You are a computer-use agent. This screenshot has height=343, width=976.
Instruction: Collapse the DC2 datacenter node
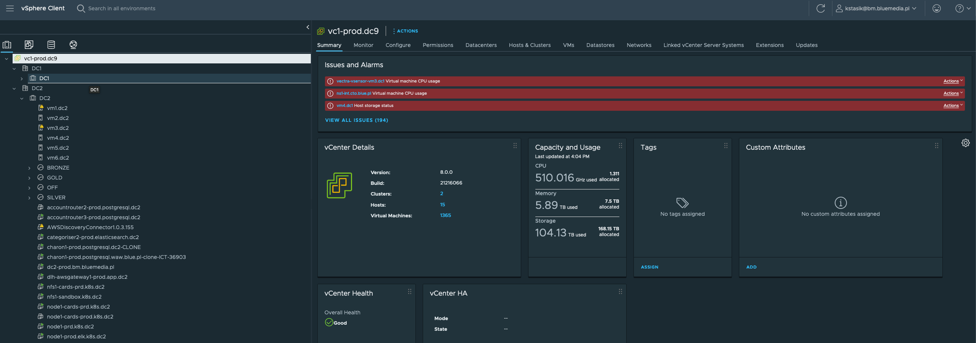[x=14, y=88]
